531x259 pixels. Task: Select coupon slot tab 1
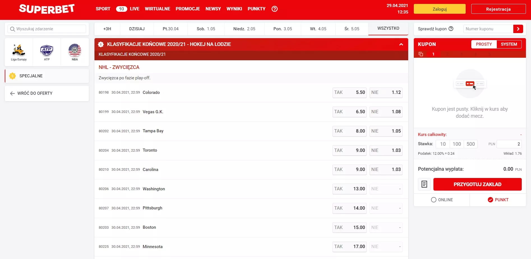click(x=433, y=54)
